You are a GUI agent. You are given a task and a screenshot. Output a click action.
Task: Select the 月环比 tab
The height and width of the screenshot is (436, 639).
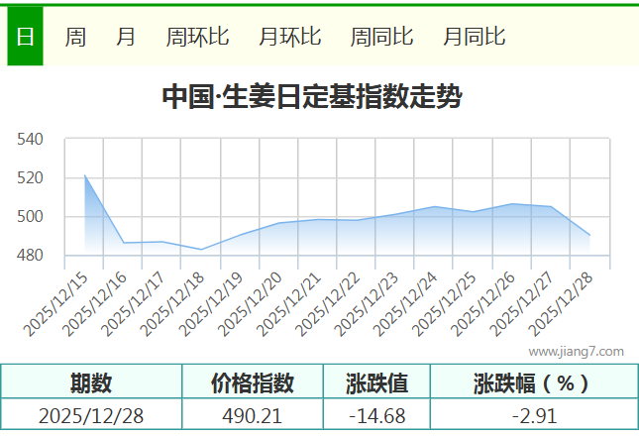(289, 37)
